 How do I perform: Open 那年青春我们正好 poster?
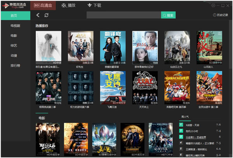pos(145,48)
